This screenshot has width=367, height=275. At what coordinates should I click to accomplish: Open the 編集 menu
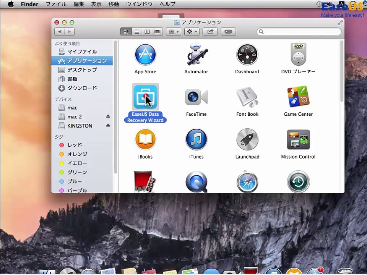click(79, 4)
